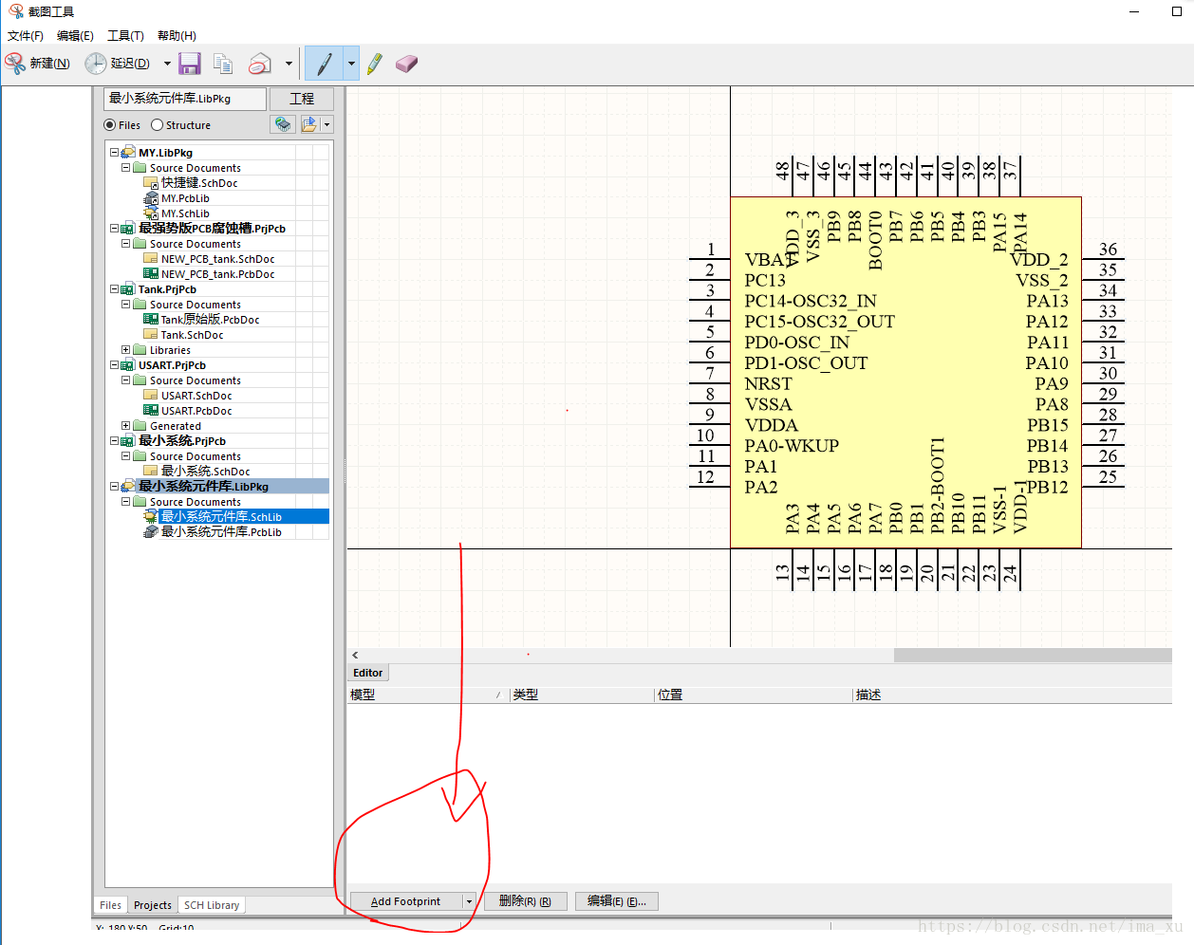Open MY.PcbLib in the project tree
The height and width of the screenshot is (945, 1194).
pos(185,198)
